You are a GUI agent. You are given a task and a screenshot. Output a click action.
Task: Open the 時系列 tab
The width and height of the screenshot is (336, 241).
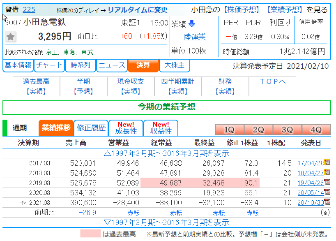(x=81, y=65)
